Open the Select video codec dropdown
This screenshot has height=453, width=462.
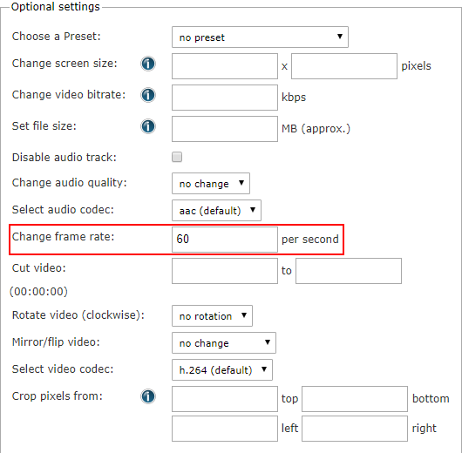coord(222,369)
